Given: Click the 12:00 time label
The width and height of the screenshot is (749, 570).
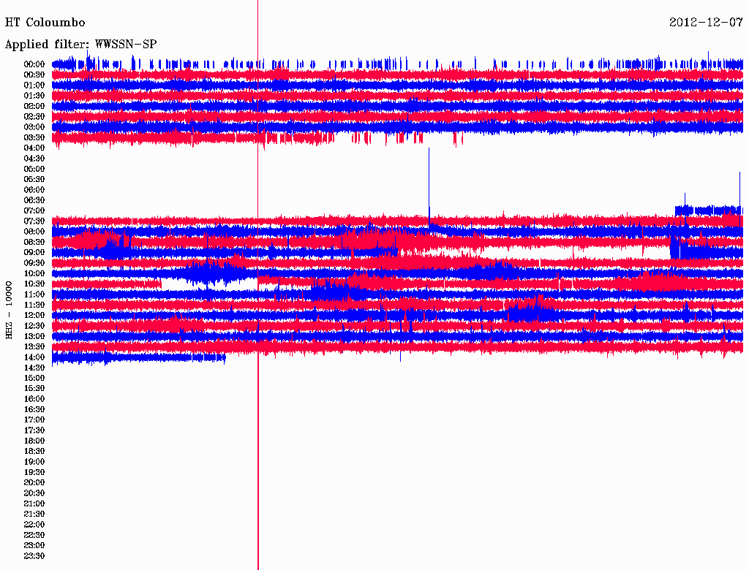Looking at the screenshot, I should [x=34, y=315].
